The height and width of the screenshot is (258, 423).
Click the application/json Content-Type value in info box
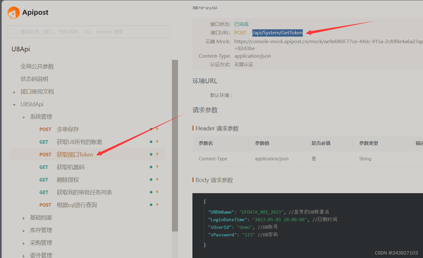coord(252,56)
